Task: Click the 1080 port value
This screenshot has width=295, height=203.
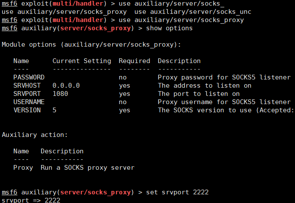Action: pyautogui.click(x=60, y=94)
